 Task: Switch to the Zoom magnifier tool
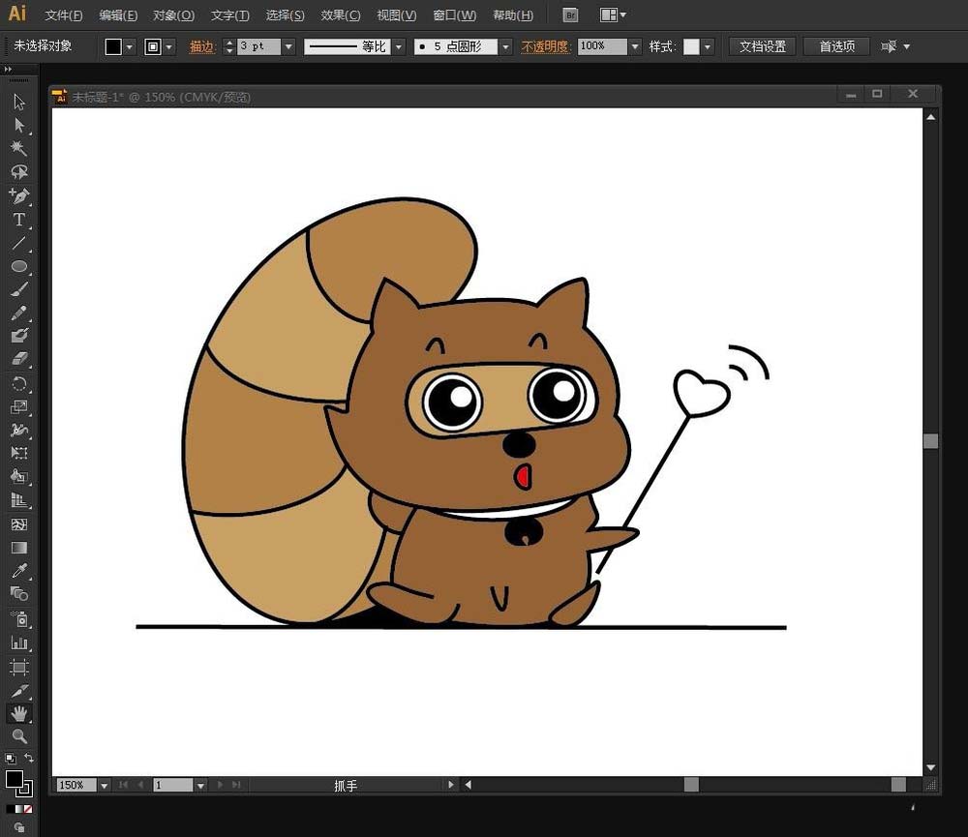[18, 736]
